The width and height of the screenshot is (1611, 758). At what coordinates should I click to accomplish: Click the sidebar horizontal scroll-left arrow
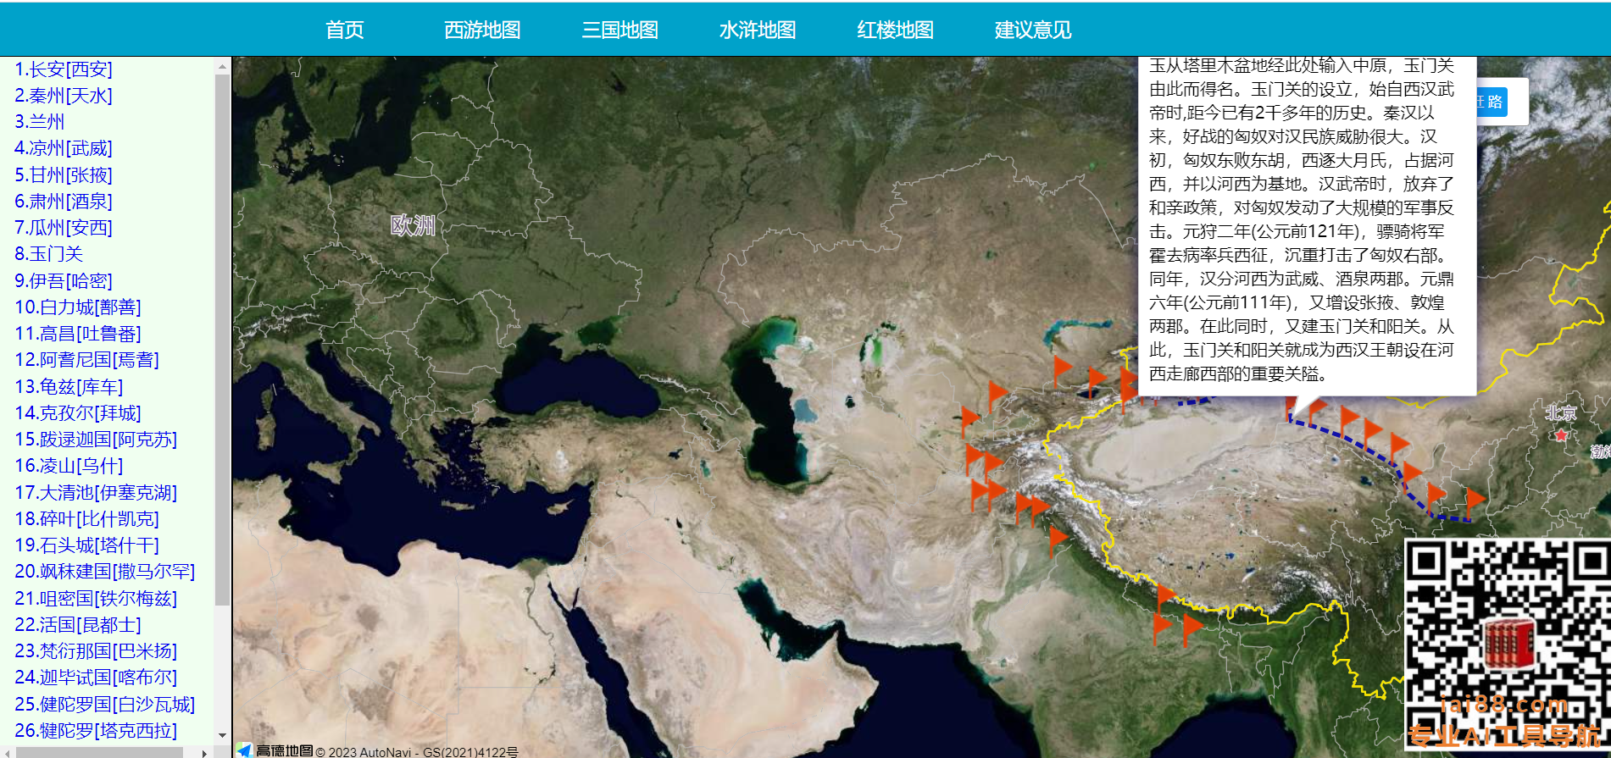pyautogui.click(x=7, y=752)
